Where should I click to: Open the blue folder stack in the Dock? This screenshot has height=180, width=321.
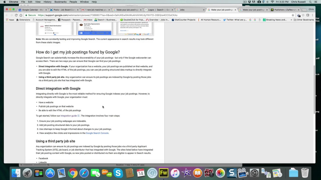pyautogui.click(x=293, y=173)
